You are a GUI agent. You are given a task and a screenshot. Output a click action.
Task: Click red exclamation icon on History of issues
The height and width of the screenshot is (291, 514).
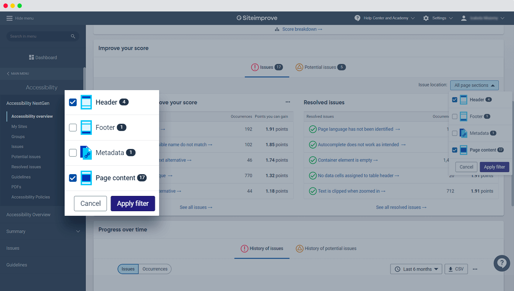pos(244,249)
